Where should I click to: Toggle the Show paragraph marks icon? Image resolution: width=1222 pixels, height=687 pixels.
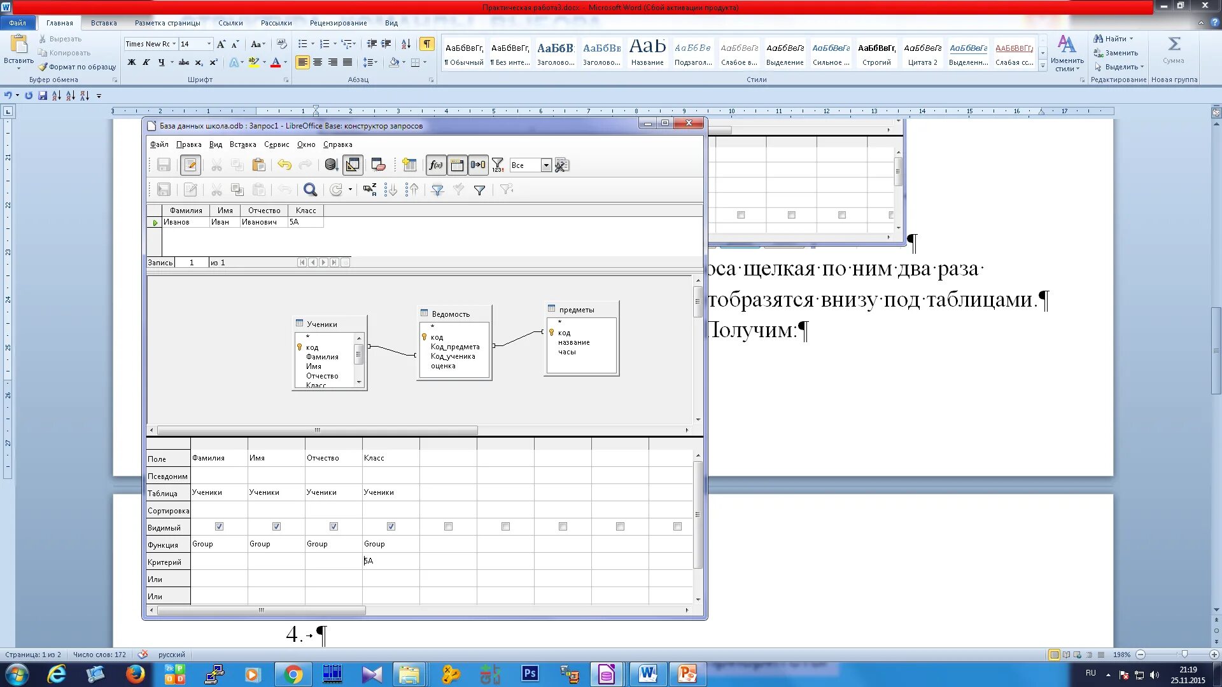(427, 44)
